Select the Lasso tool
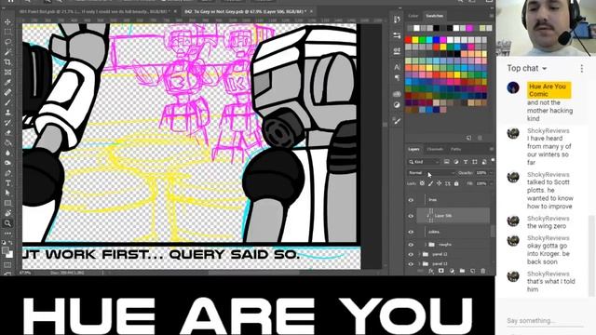This screenshot has width=596, height=335. click(x=7, y=42)
